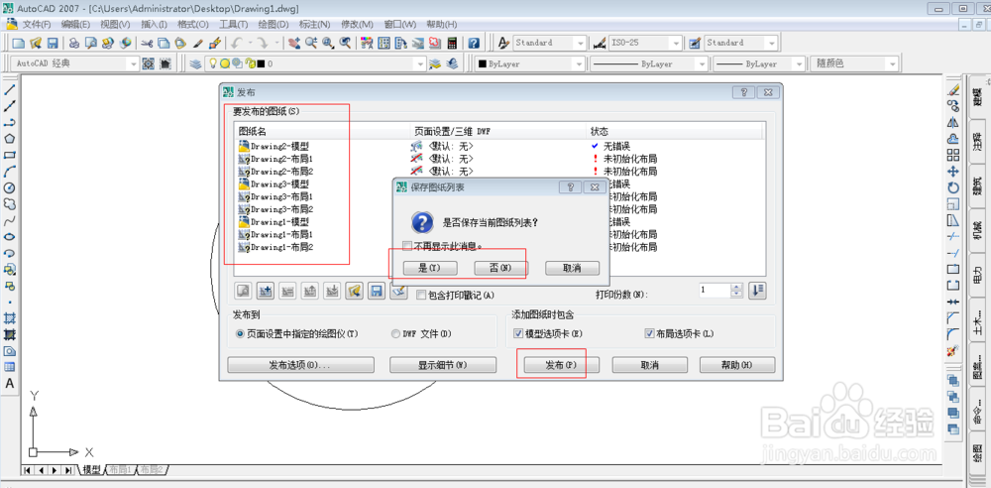Click the Add Sheets icon in Publish dialog
Screen dimensions: 991x488
(x=266, y=291)
